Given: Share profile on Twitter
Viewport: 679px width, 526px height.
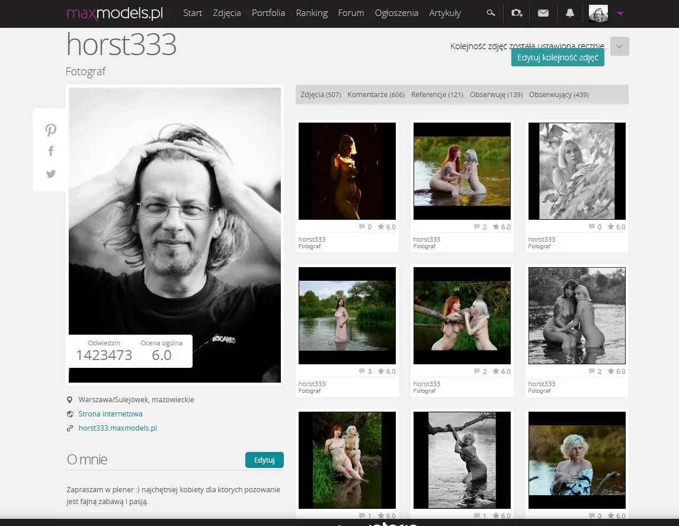Looking at the screenshot, I should click(51, 174).
